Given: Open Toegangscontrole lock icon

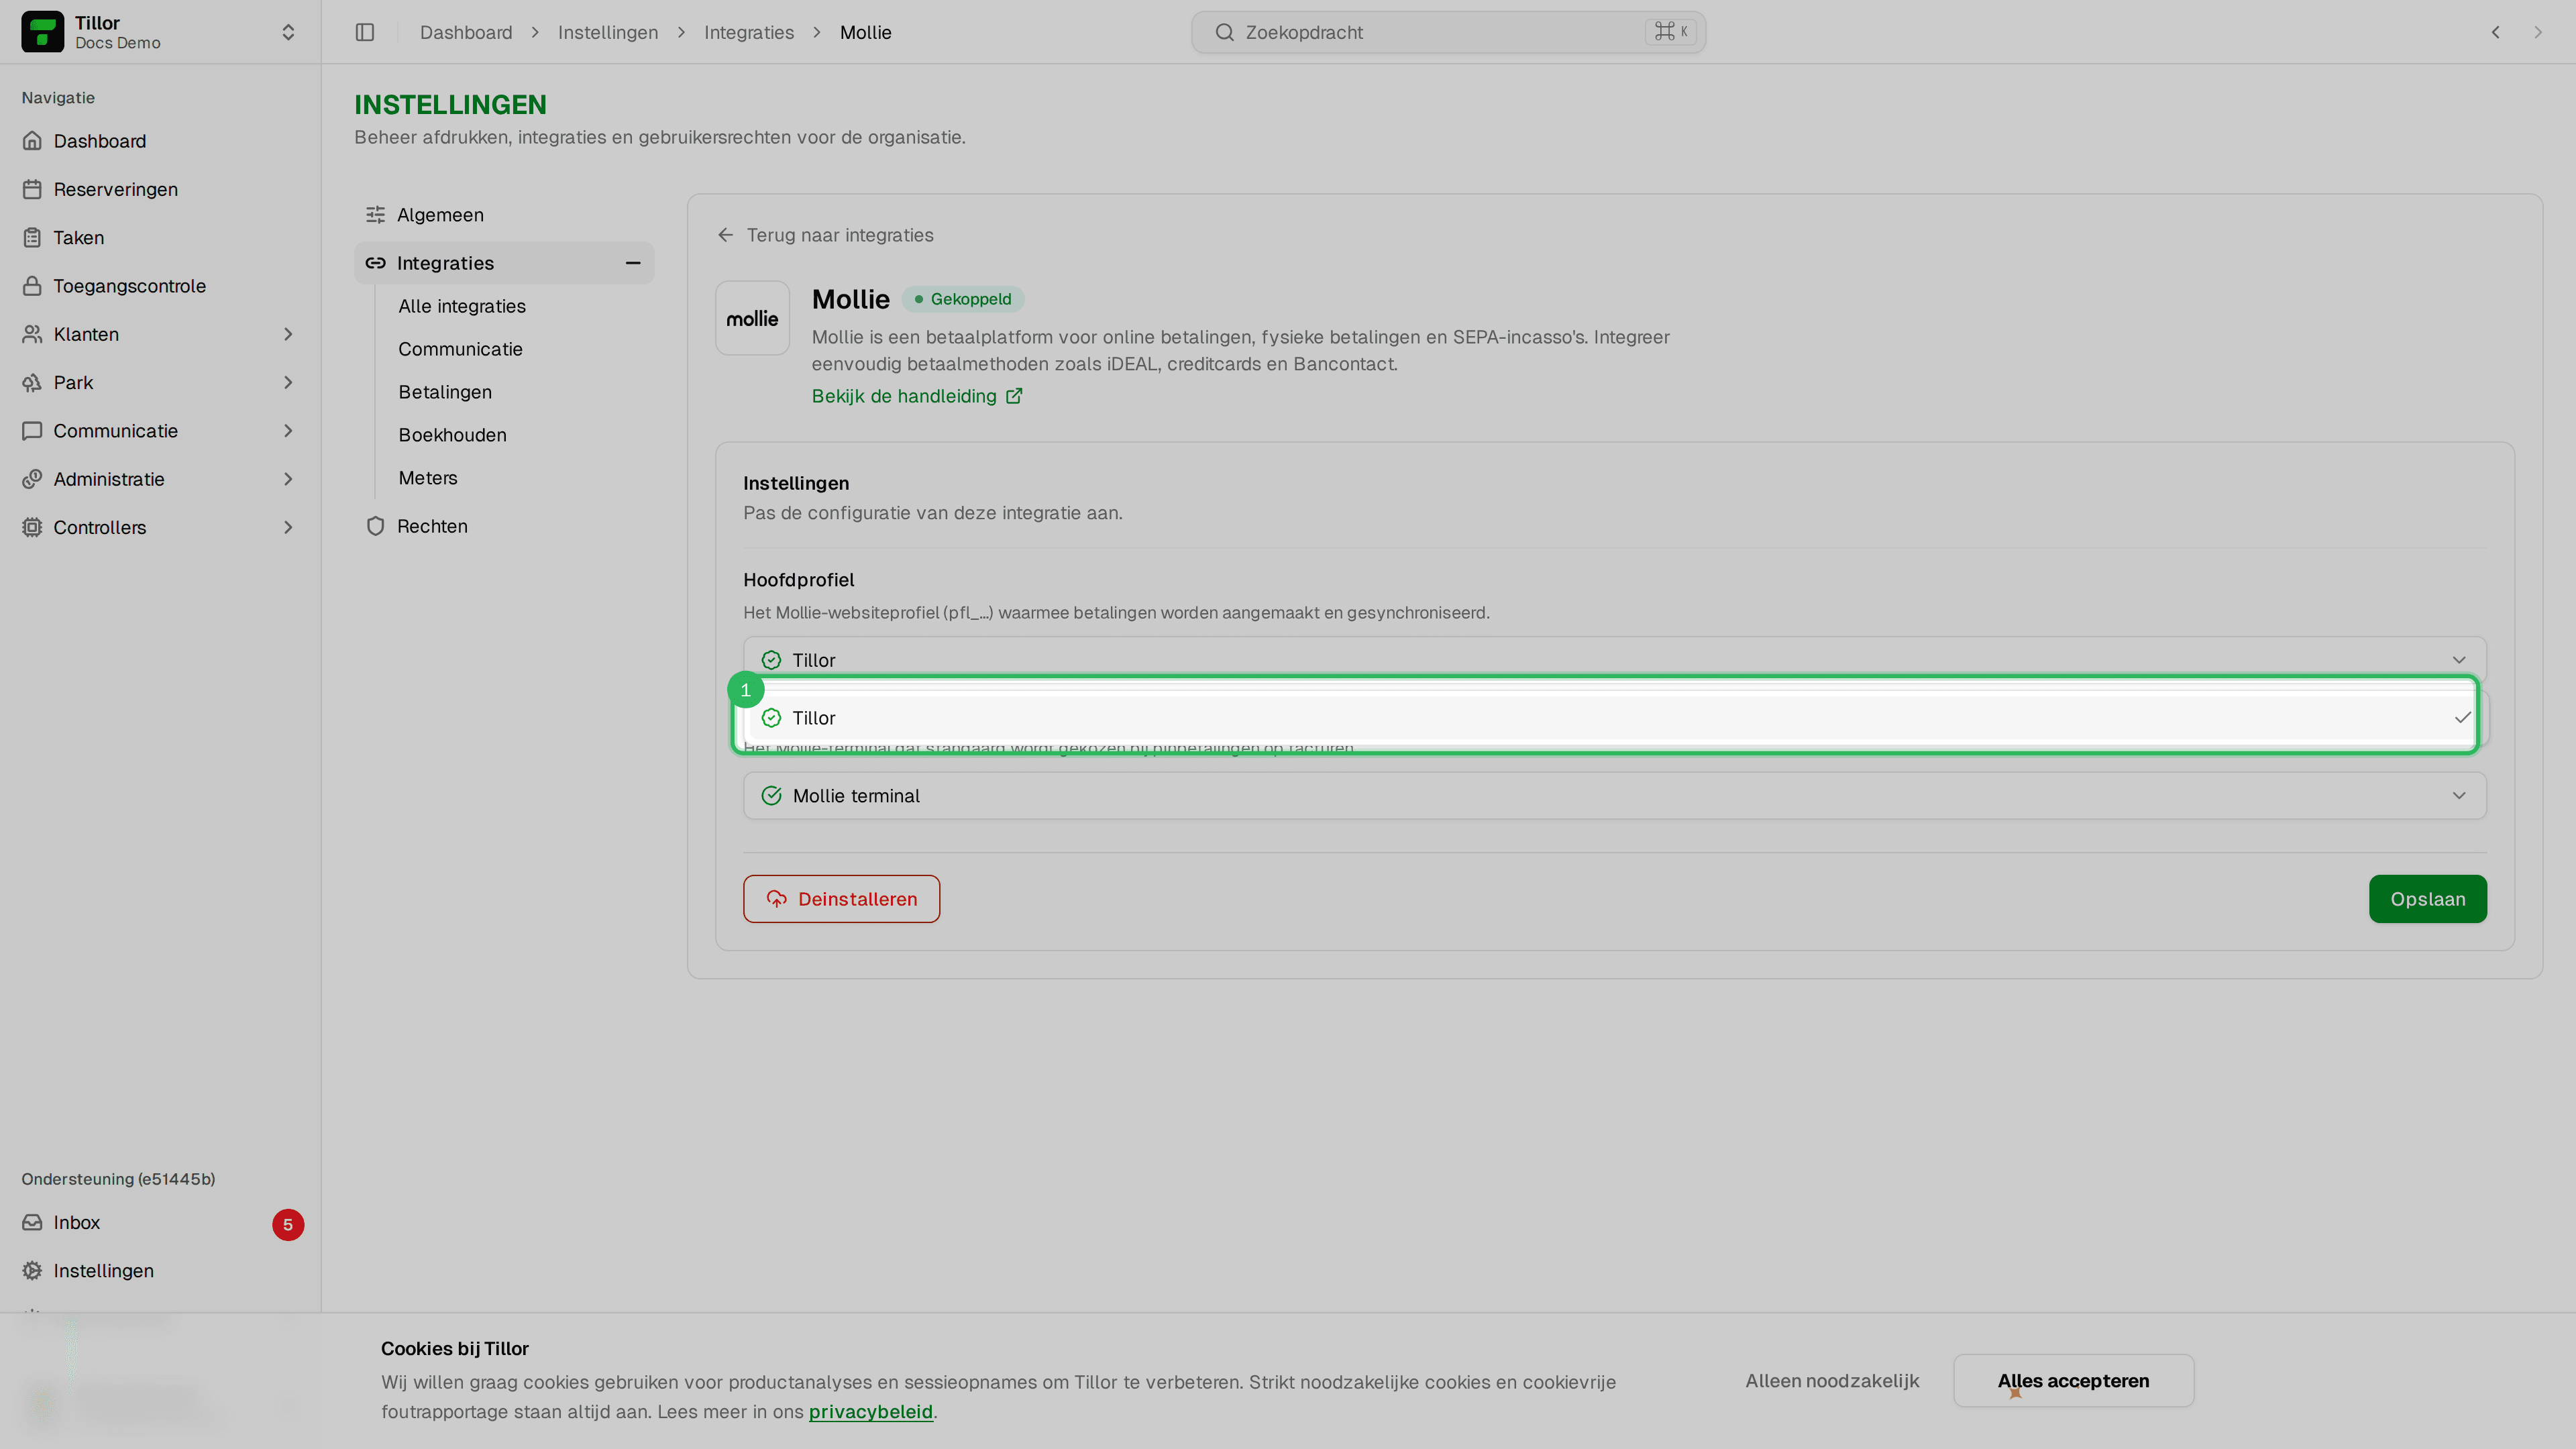Looking at the screenshot, I should (x=32, y=286).
